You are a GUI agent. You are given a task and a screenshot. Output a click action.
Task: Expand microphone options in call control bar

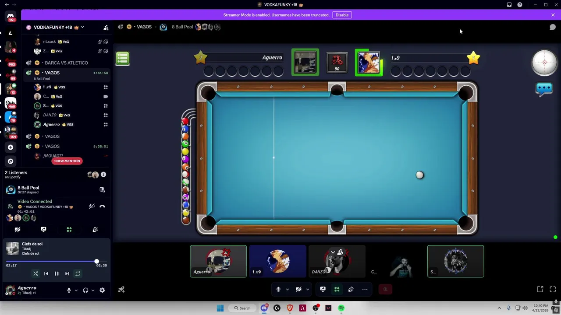pyautogui.click(x=287, y=289)
